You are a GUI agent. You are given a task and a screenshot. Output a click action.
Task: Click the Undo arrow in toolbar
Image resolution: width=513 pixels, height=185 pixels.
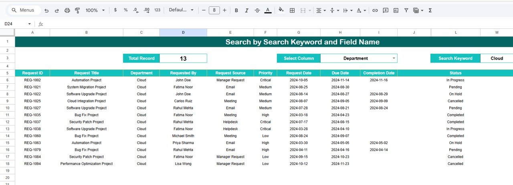coord(46,10)
